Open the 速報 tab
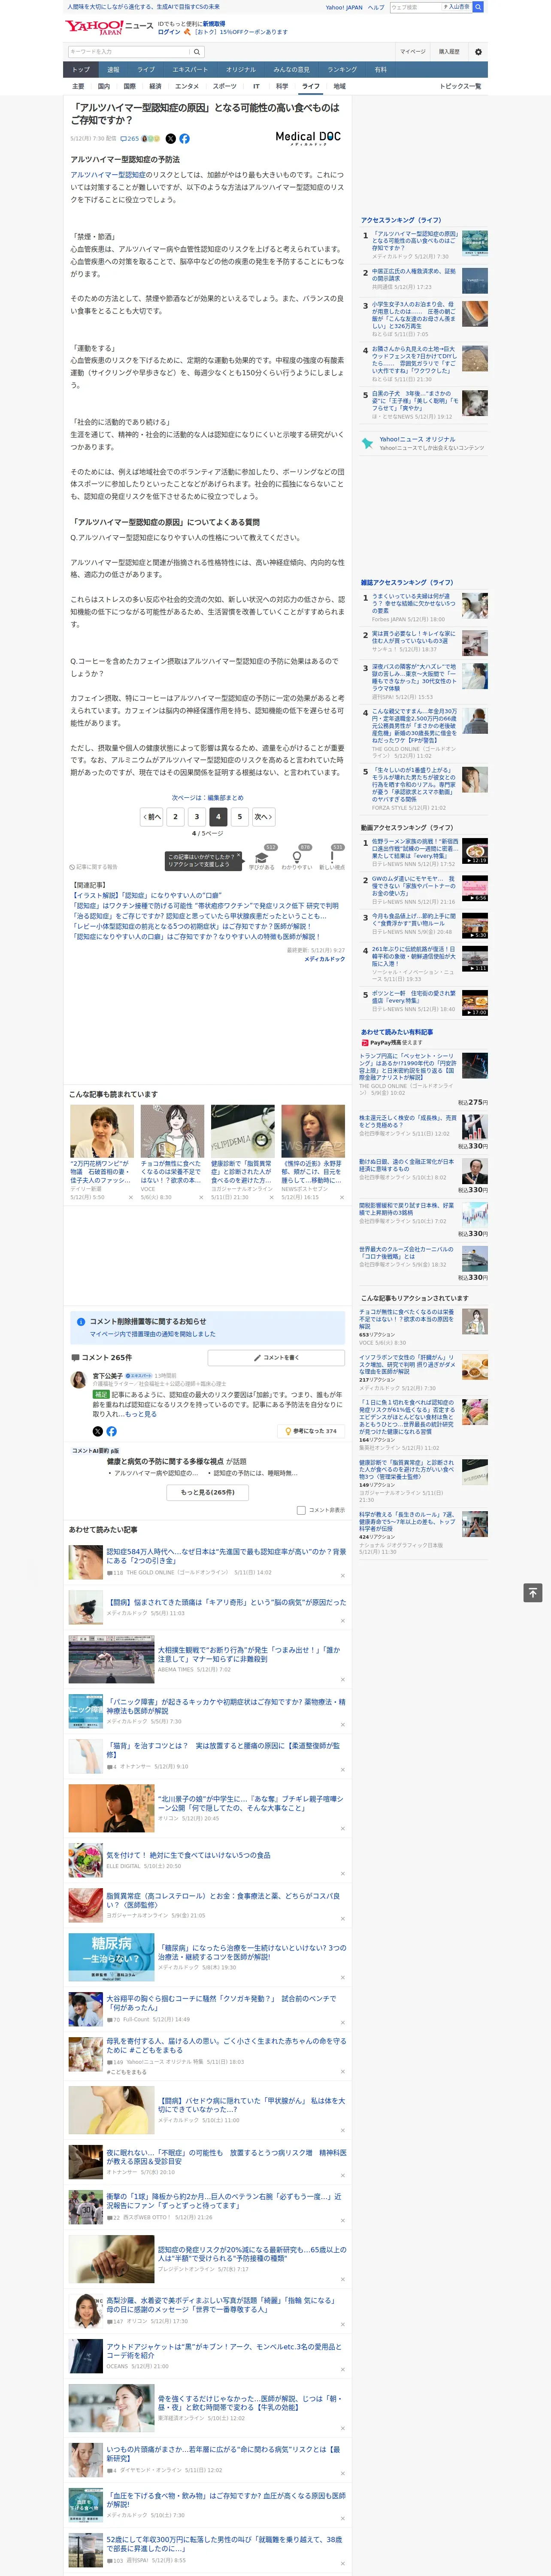The height and width of the screenshot is (2576, 551). click(113, 69)
